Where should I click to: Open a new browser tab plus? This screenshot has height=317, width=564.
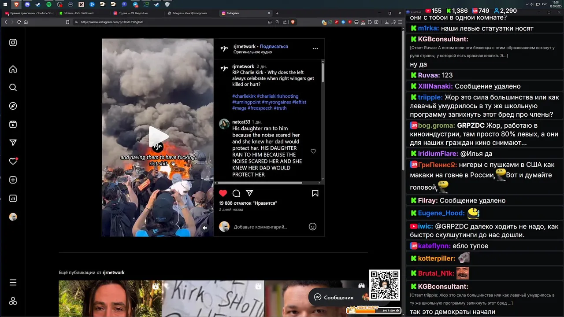[x=277, y=13]
